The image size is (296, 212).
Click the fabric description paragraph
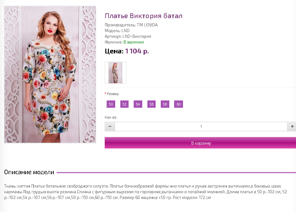tap(145, 192)
